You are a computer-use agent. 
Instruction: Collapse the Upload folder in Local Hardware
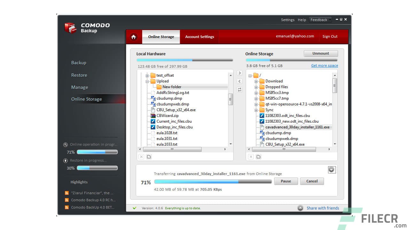click(147, 81)
